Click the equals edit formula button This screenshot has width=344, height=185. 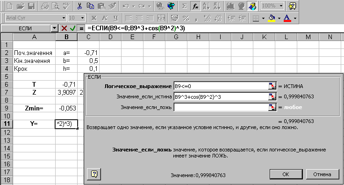click(x=81, y=28)
